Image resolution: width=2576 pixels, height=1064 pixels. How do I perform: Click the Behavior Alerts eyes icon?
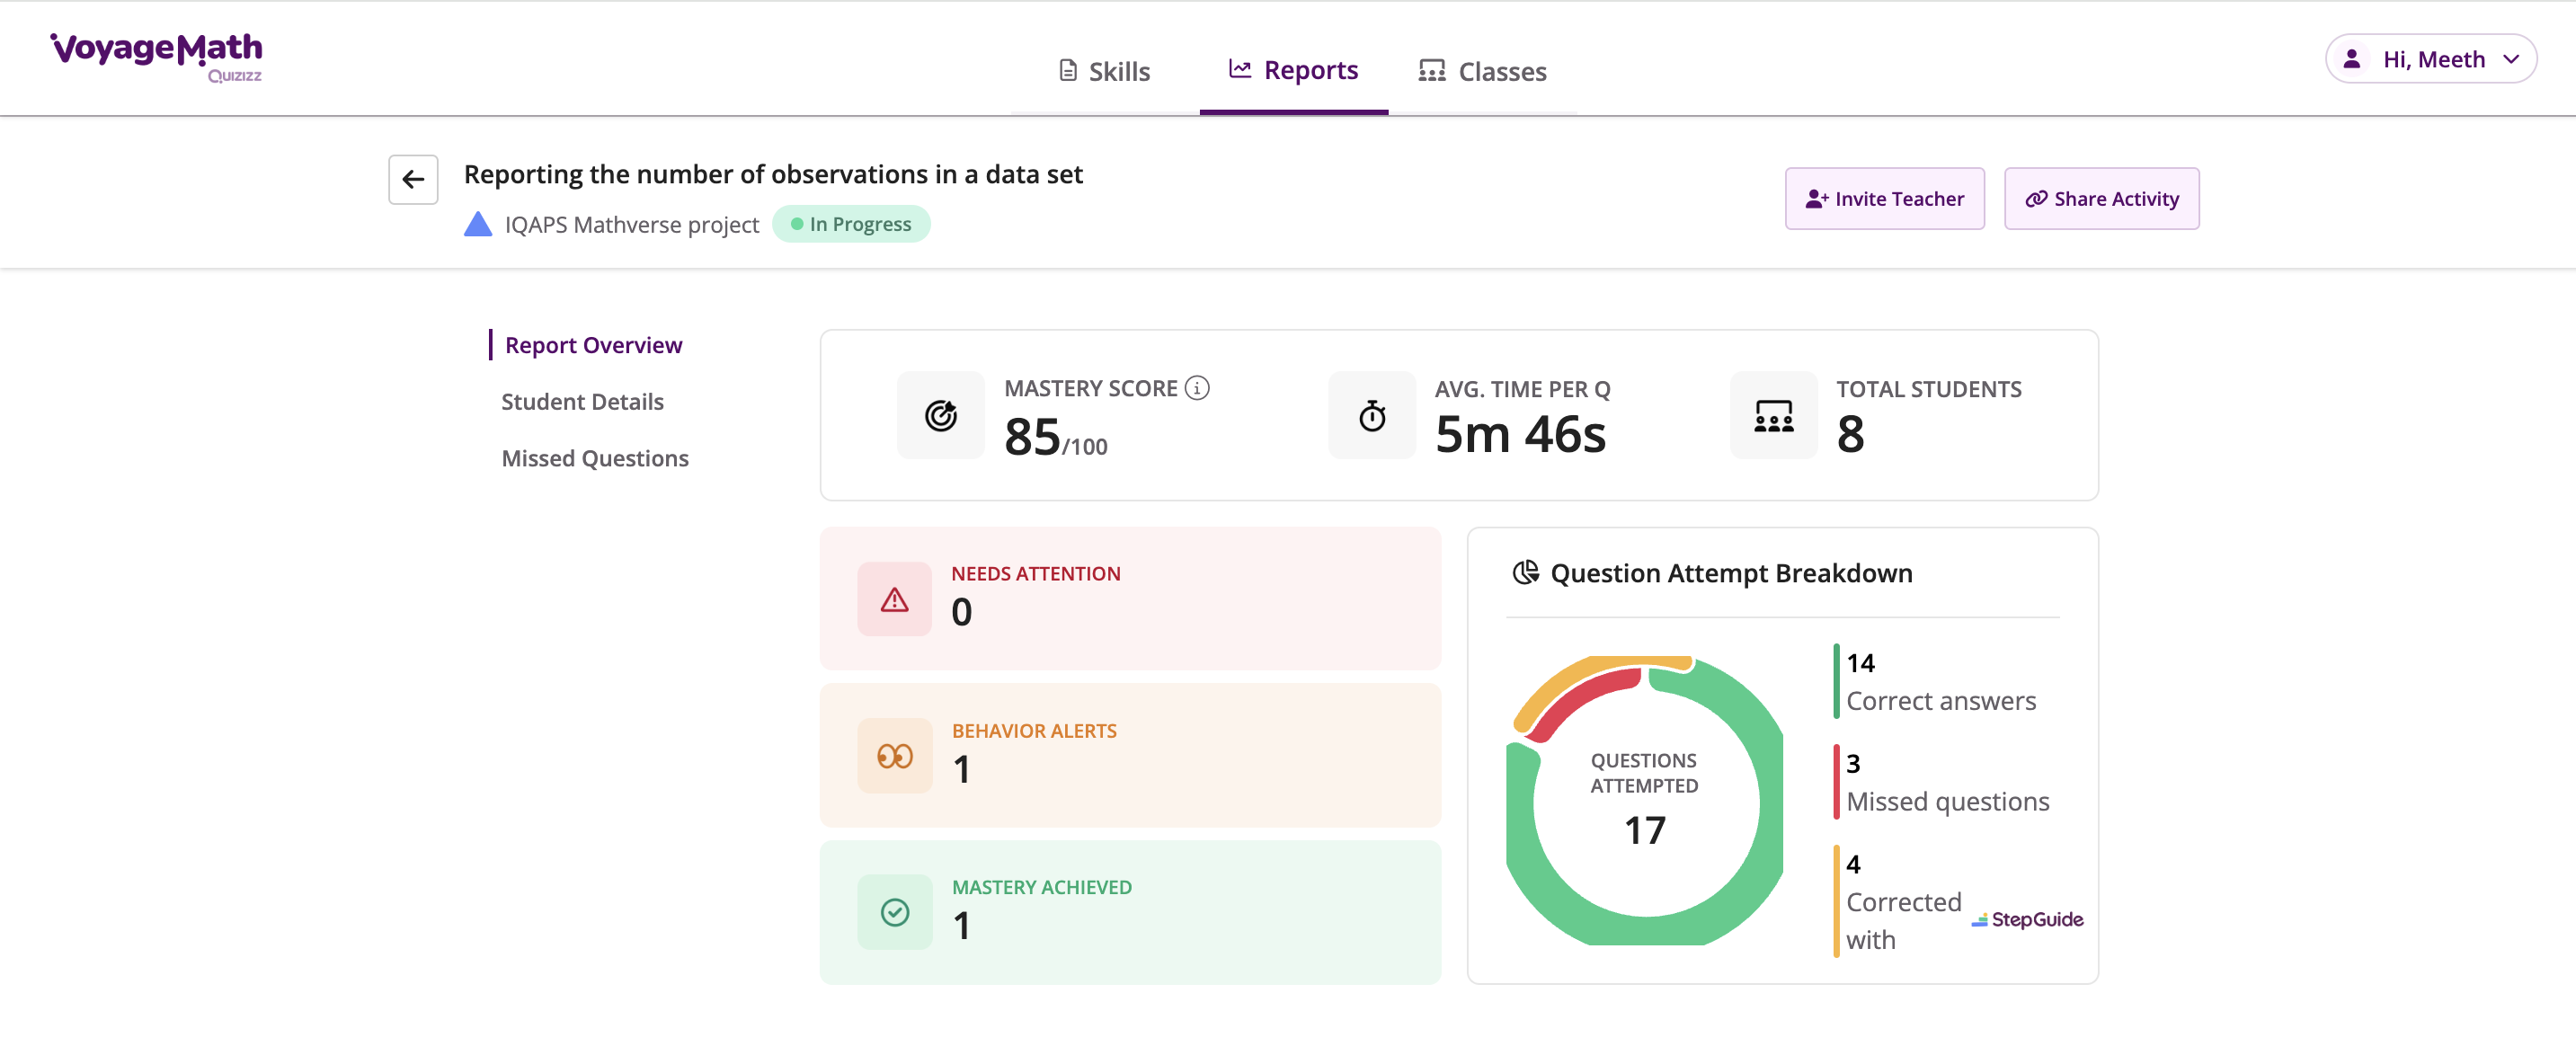point(894,756)
